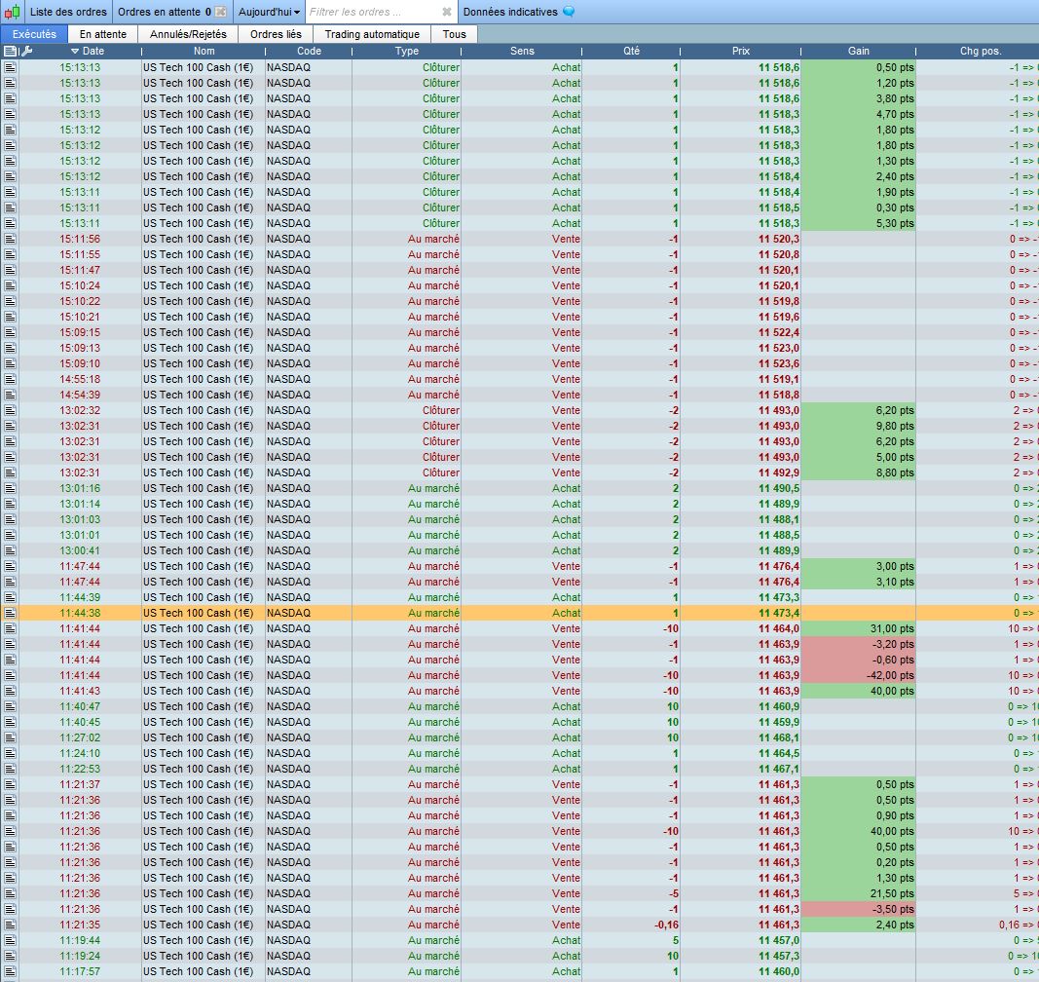This screenshot has height=982, width=1039.
Task: Open the detail icon of the 11:40:47 order
Action: click(x=10, y=706)
